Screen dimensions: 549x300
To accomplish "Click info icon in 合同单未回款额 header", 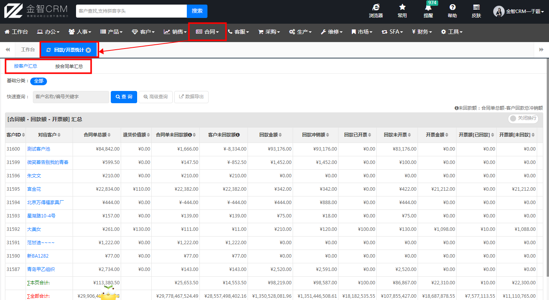I will click(x=190, y=135).
